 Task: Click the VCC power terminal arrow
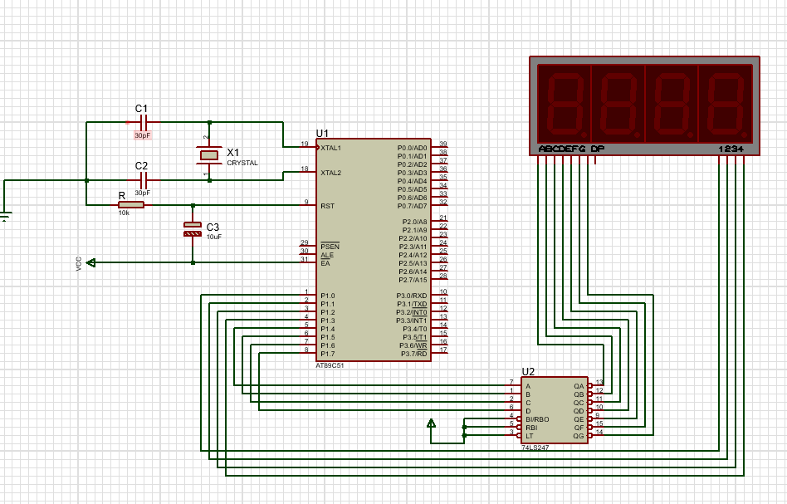point(90,262)
